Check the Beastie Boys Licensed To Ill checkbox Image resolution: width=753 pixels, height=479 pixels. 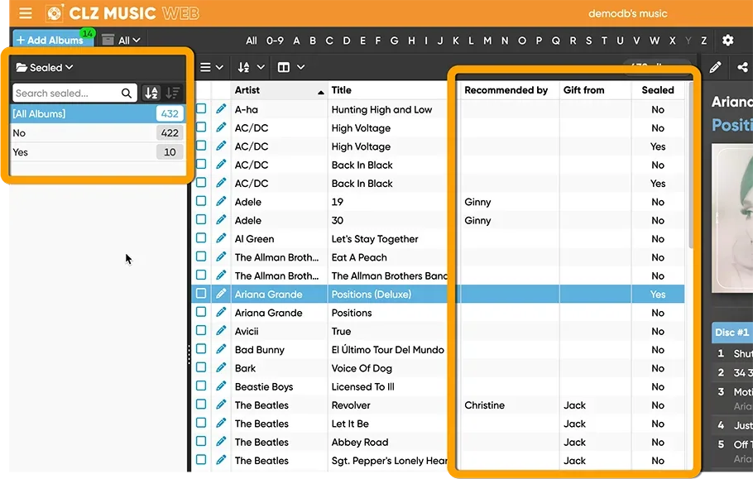pyautogui.click(x=201, y=386)
